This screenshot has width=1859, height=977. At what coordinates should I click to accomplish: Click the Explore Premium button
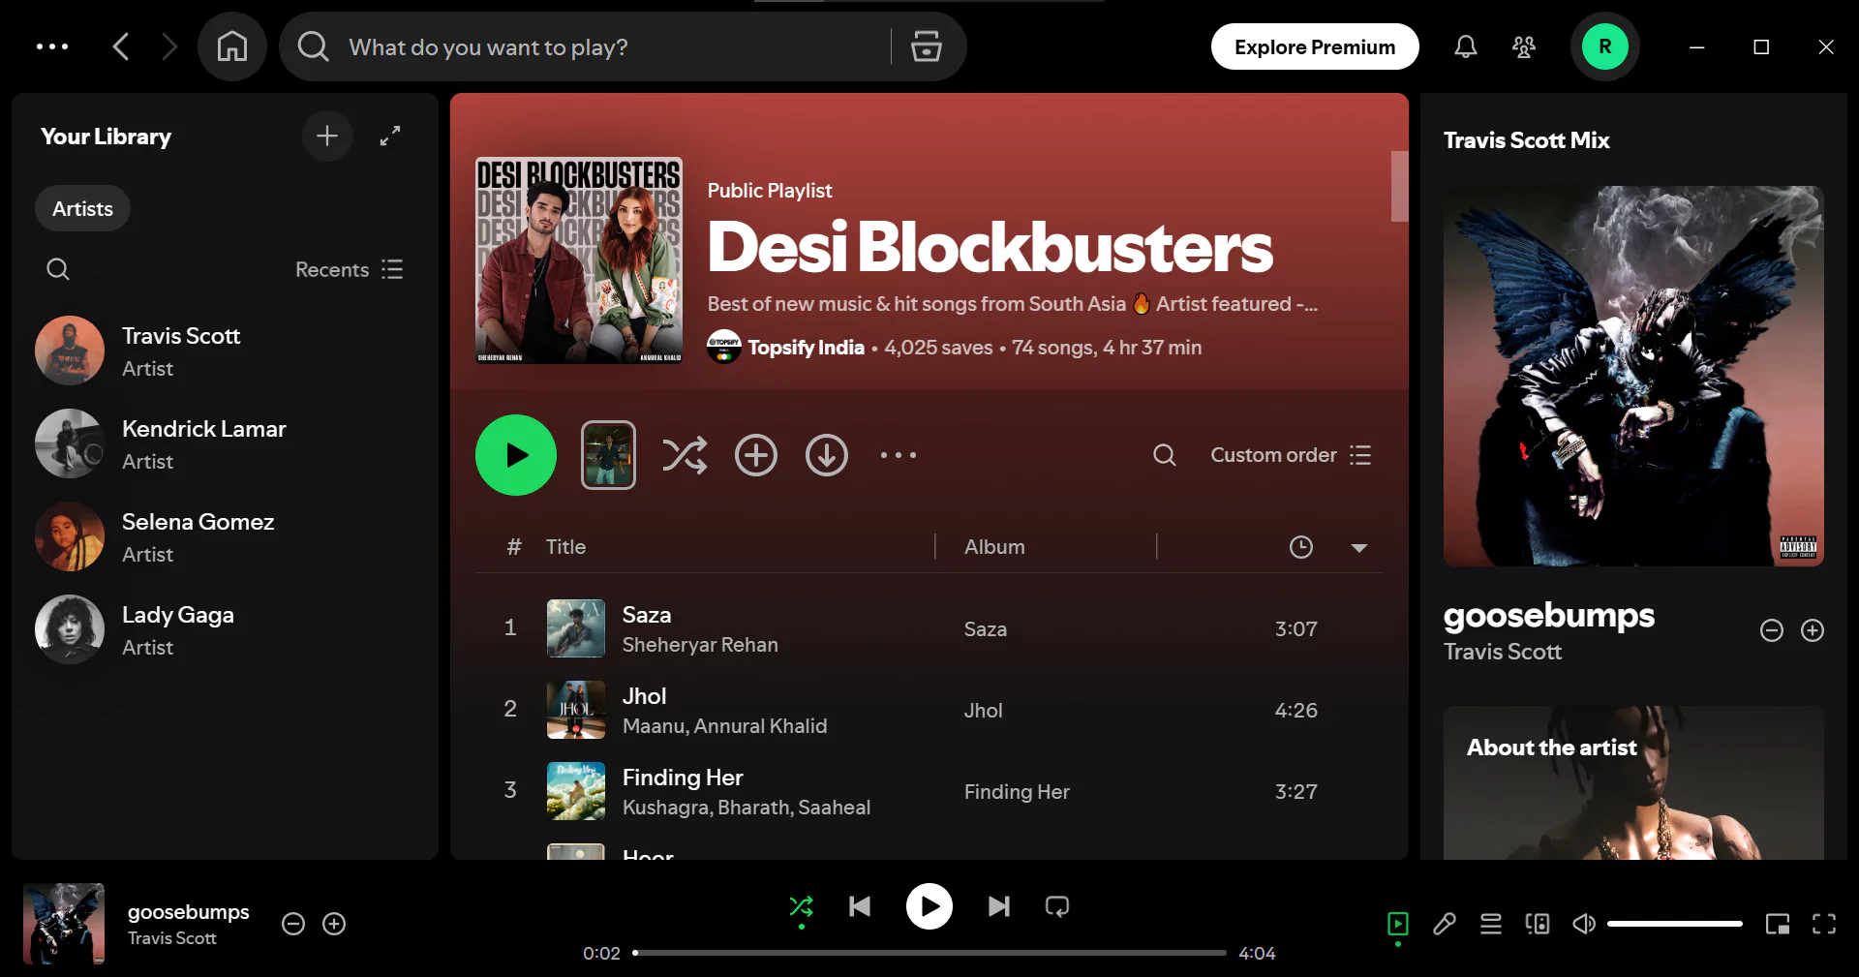click(x=1315, y=46)
